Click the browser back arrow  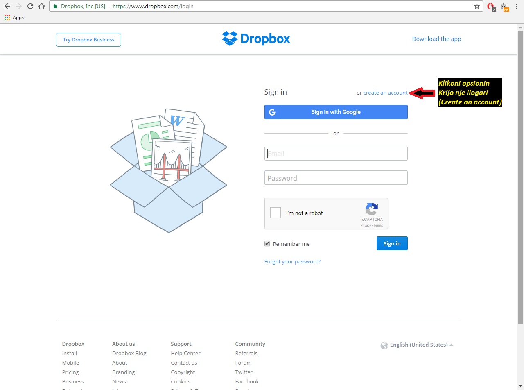pos(7,6)
